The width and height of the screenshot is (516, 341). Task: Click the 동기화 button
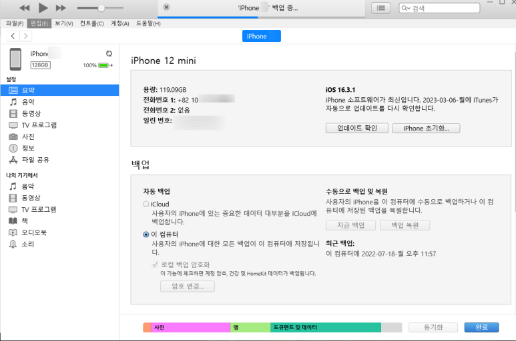(433, 327)
